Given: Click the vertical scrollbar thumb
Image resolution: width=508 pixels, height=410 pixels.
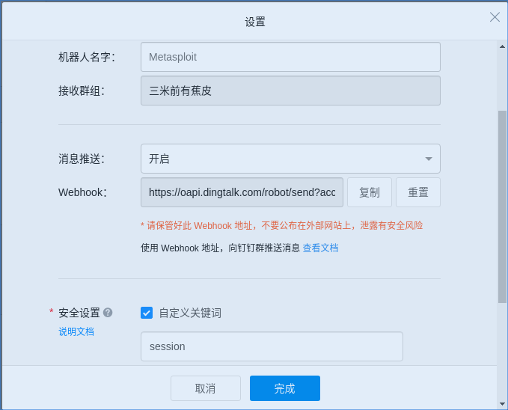Looking at the screenshot, I should click(502, 206).
